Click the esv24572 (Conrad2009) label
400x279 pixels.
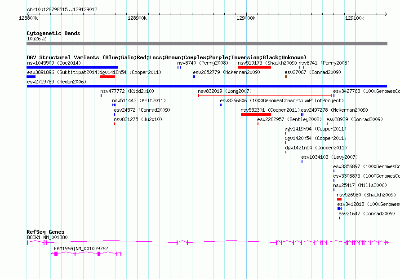pyautogui.click(x=142, y=110)
